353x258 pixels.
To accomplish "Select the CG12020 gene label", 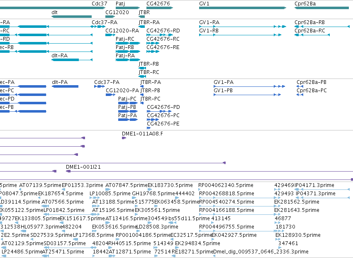I will pos(117,12).
